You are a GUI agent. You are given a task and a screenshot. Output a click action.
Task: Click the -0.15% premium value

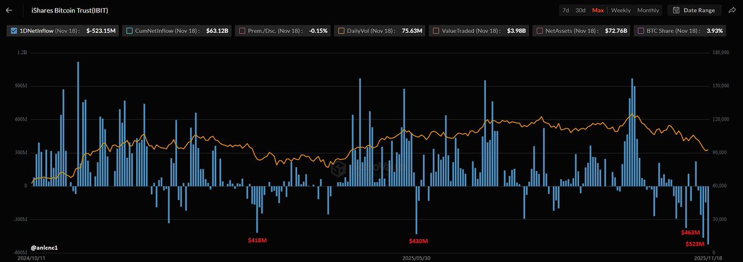click(x=318, y=30)
